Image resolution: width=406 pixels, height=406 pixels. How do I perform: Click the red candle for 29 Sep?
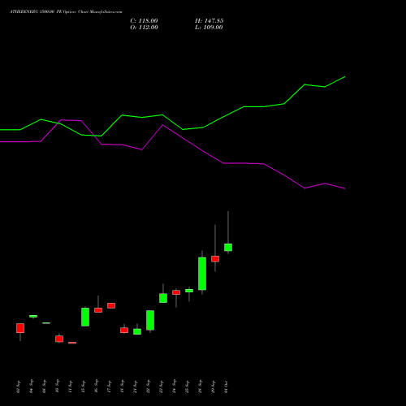pos(215,259)
